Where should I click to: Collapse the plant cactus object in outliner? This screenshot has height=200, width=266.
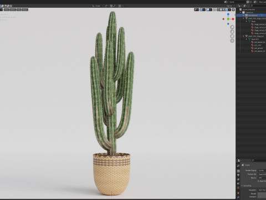coord(244,18)
